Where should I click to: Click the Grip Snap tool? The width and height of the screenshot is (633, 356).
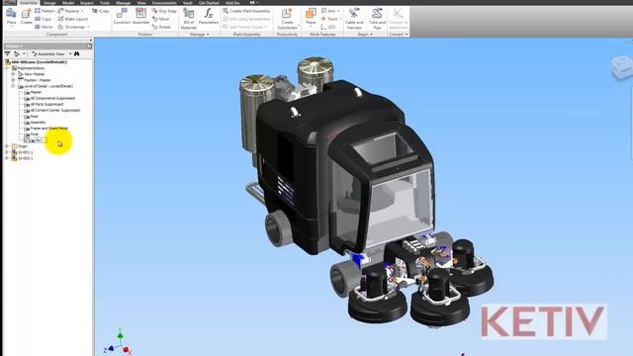164,11
